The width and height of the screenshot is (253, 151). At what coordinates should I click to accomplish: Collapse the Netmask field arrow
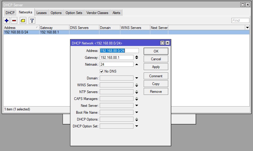[x=137, y=64]
